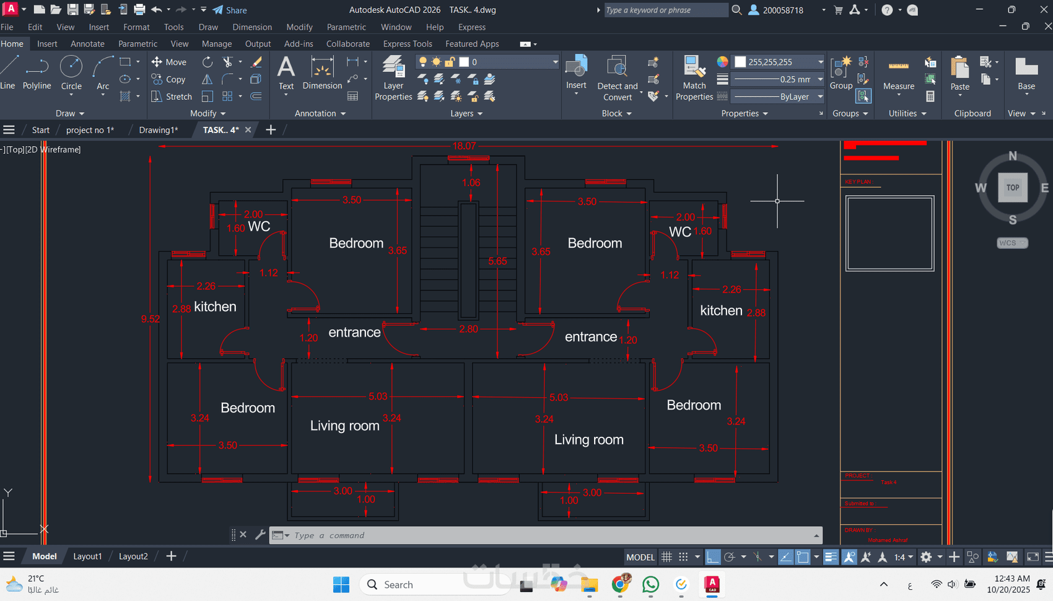Toggle grid display in status bar
Screen dimensions: 1053x601
click(666, 557)
